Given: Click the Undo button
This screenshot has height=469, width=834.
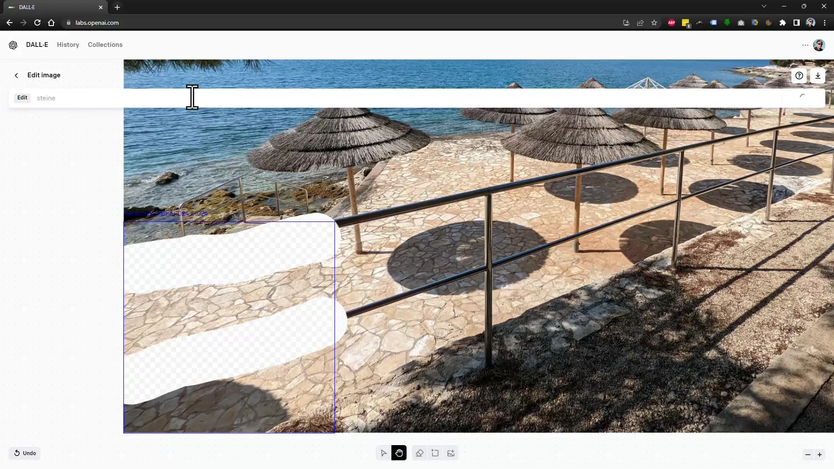Looking at the screenshot, I should [x=26, y=453].
